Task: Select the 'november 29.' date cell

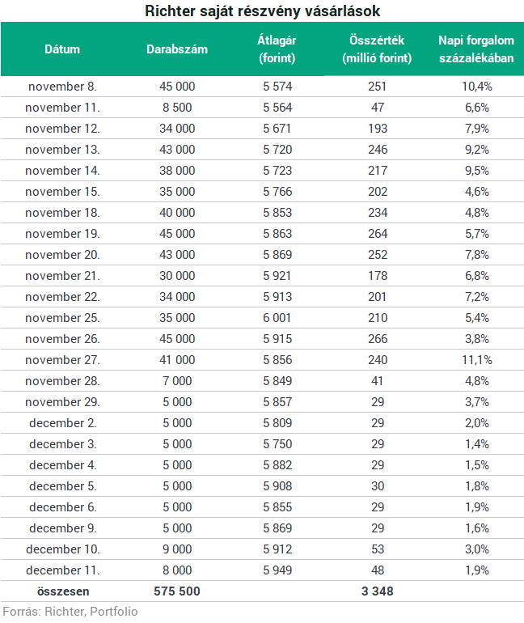Action: [63, 402]
